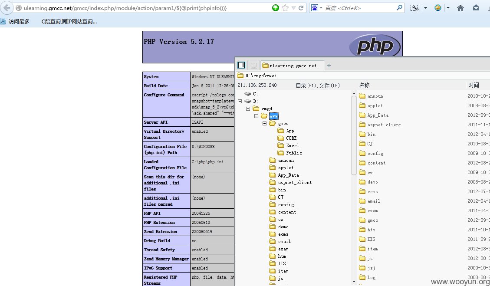Open App_Data folder icon in file list
The image size is (490, 286).
tap(362, 115)
